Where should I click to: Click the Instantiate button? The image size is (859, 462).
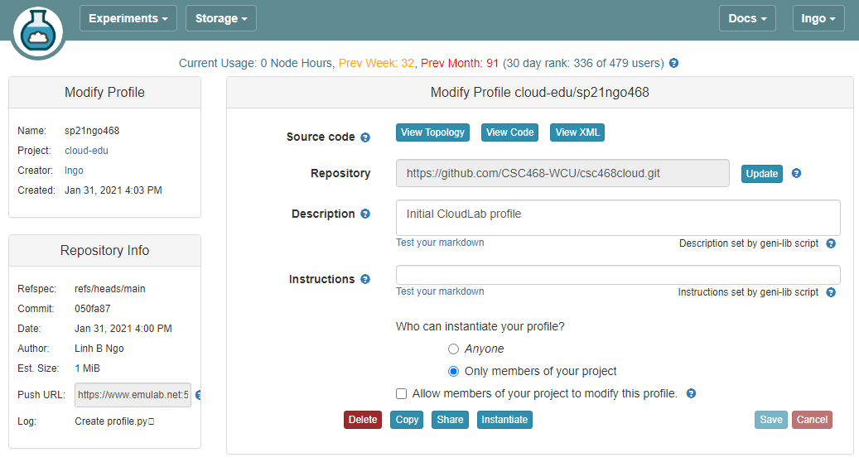(x=504, y=420)
